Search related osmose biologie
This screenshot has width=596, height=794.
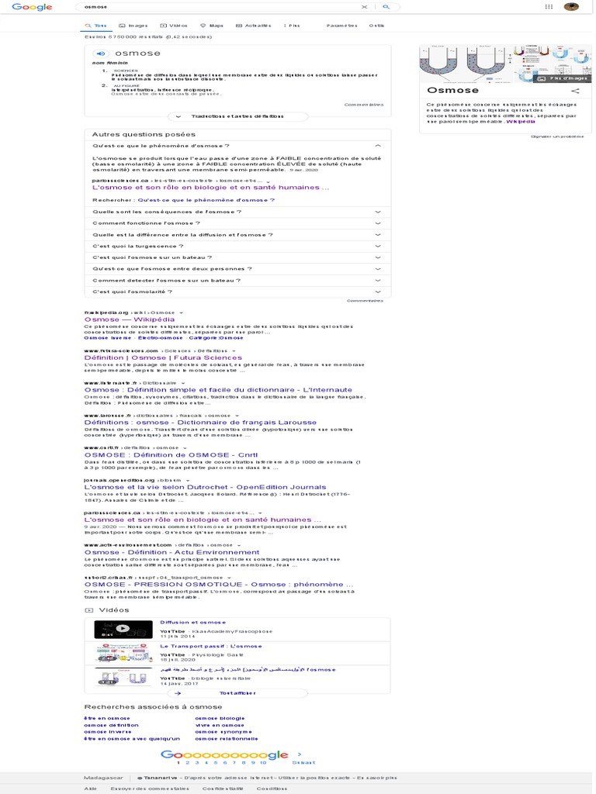click(x=220, y=719)
